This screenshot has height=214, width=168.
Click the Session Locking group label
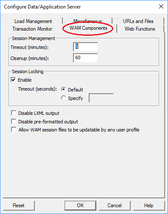[x=28, y=71]
